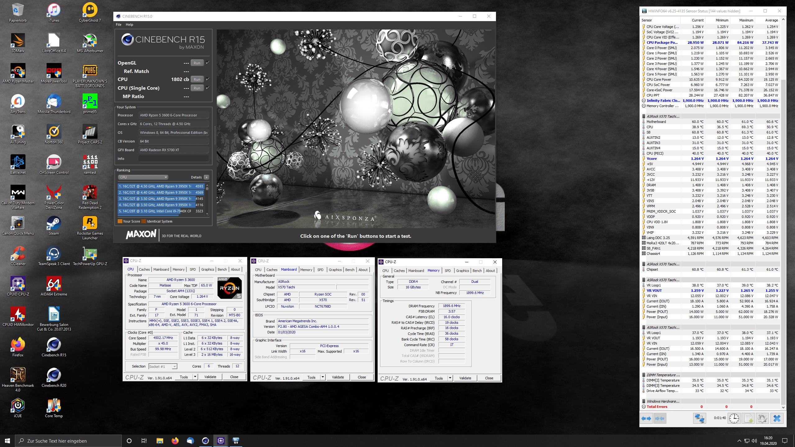This screenshot has width=795, height=447.
Task: Open Task View on the taskbar
Action: click(144, 441)
